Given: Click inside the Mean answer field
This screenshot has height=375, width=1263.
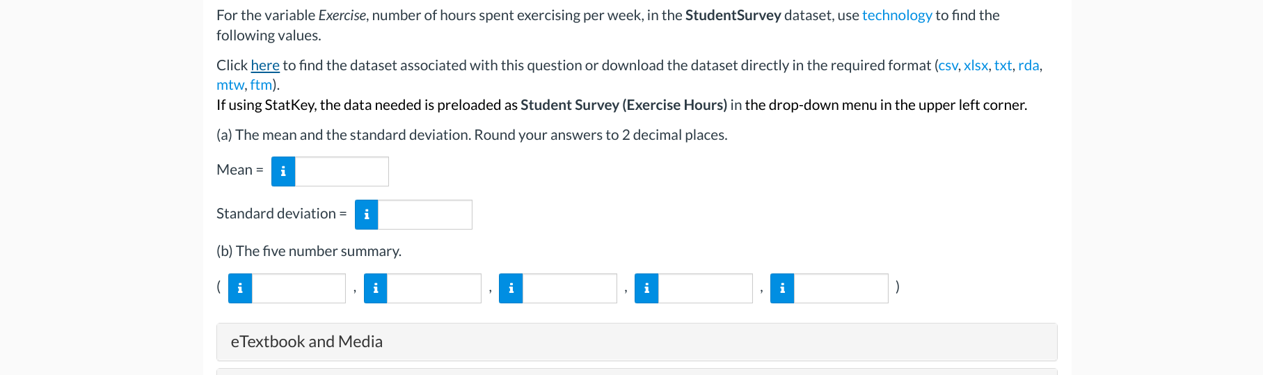Looking at the screenshot, I should [x=342, y=171].
